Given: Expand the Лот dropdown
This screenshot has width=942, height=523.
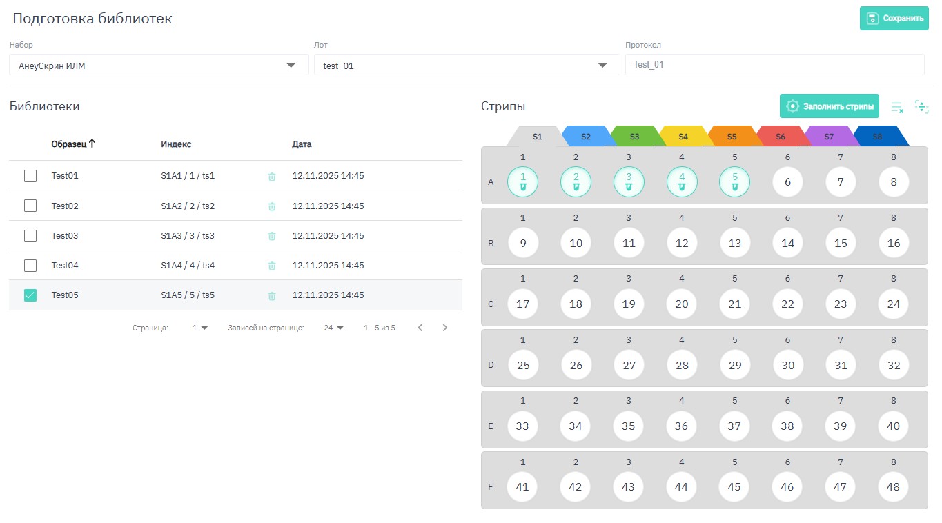Looking at the screenshot, I should click(x=604, y=66).
